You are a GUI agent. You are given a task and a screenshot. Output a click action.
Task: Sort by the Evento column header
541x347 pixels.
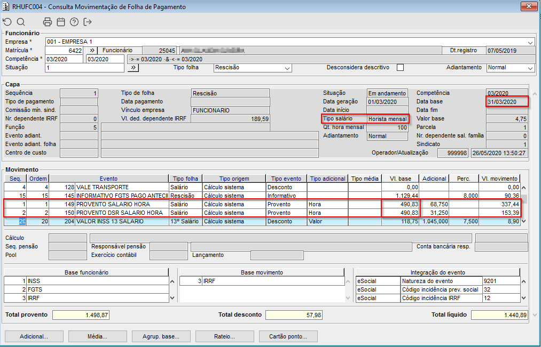click(x=108, y=179)
